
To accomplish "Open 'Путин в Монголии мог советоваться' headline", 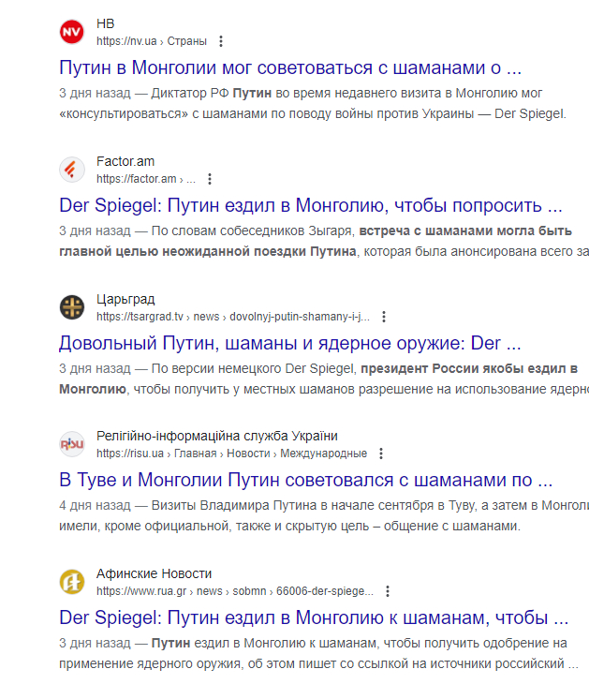I will [290, 67].
